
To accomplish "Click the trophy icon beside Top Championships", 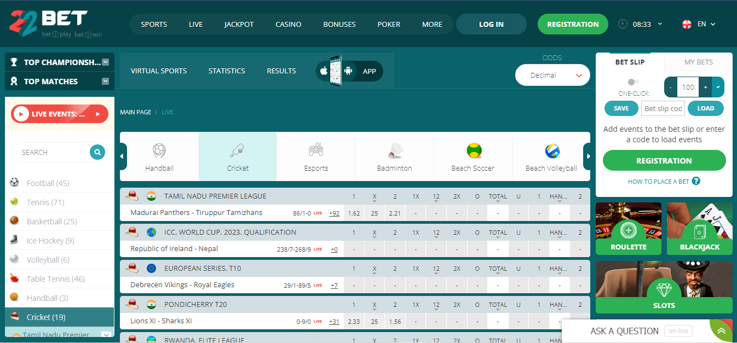I will [14, 62].
